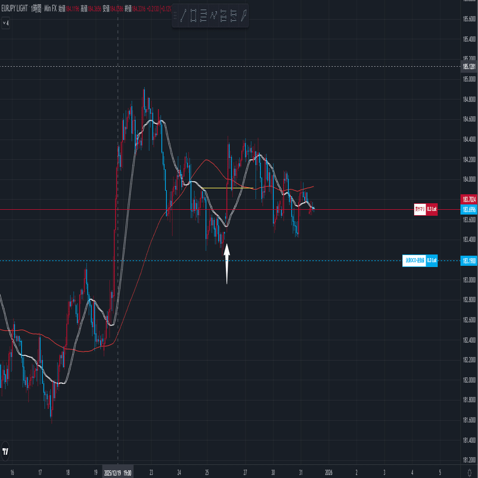Open the Fib retracement drawing tool
The width and height of the screenshot is (478, 478).
coord(203,15)
